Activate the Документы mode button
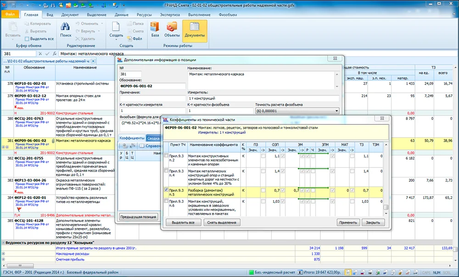This screenshot has height=277, width=459. (195, 31)
